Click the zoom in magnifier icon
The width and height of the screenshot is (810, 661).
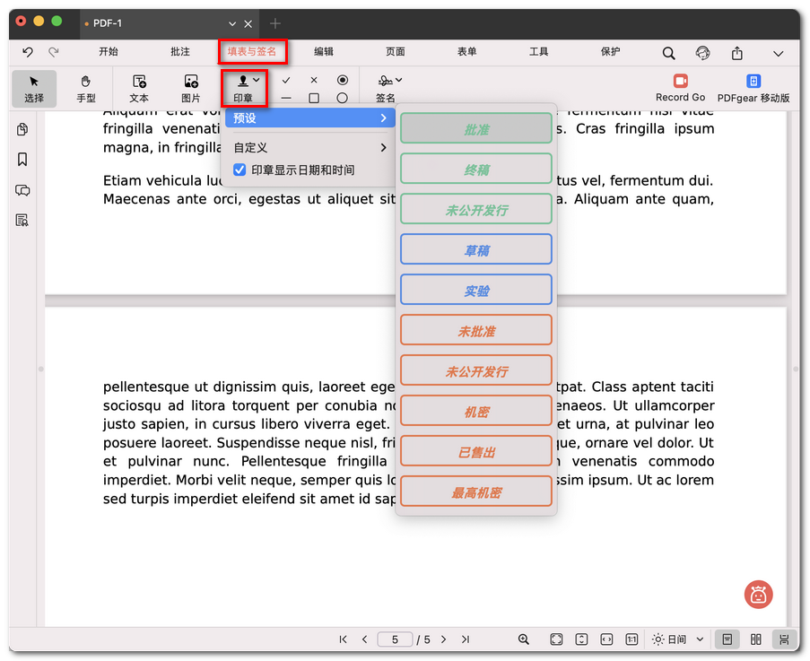tap(524, 639)
